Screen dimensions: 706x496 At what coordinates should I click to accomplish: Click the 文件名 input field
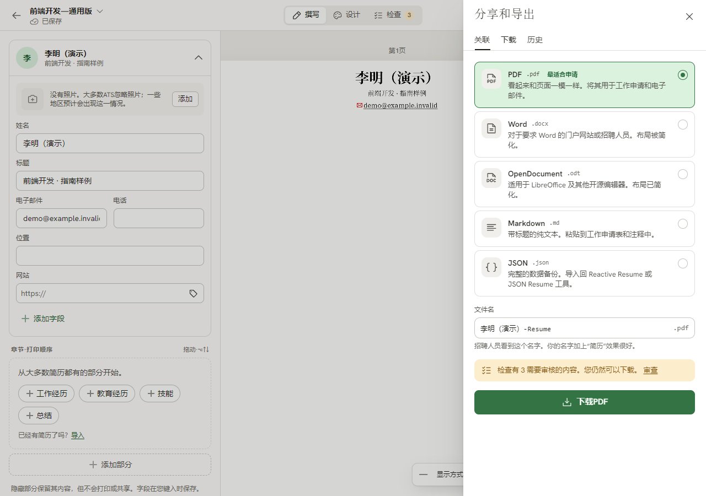coord(585,328)
